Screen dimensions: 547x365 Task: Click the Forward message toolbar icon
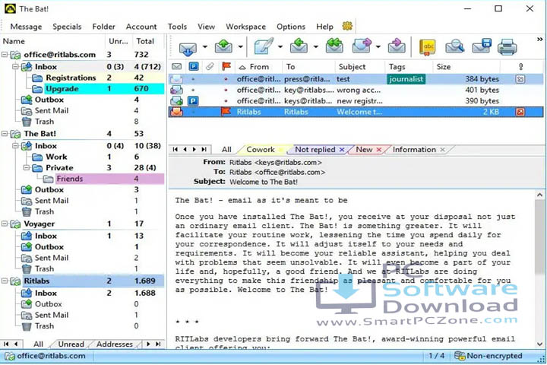point(362,46)
